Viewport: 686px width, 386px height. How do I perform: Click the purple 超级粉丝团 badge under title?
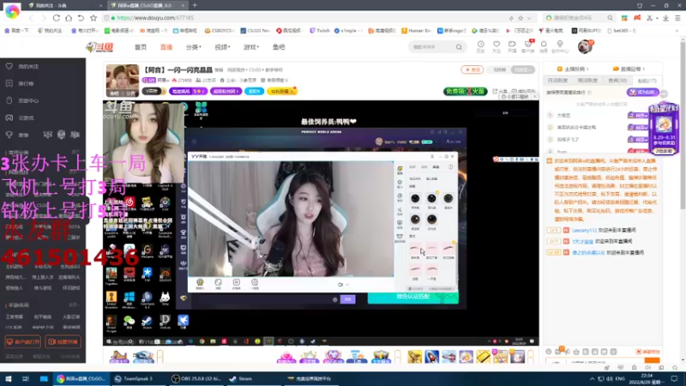click(226, 91)
